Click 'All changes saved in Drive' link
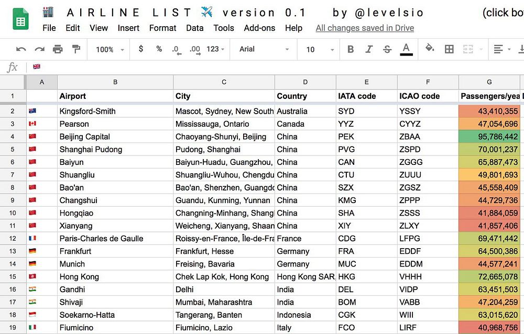Screen dimensions: 524x334 coord(365,28)
